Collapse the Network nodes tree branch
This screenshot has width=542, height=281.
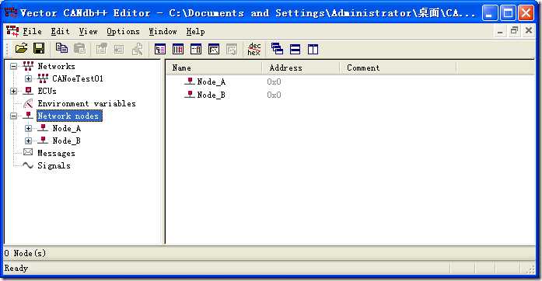pyautogui.click(x=13, y=116)
